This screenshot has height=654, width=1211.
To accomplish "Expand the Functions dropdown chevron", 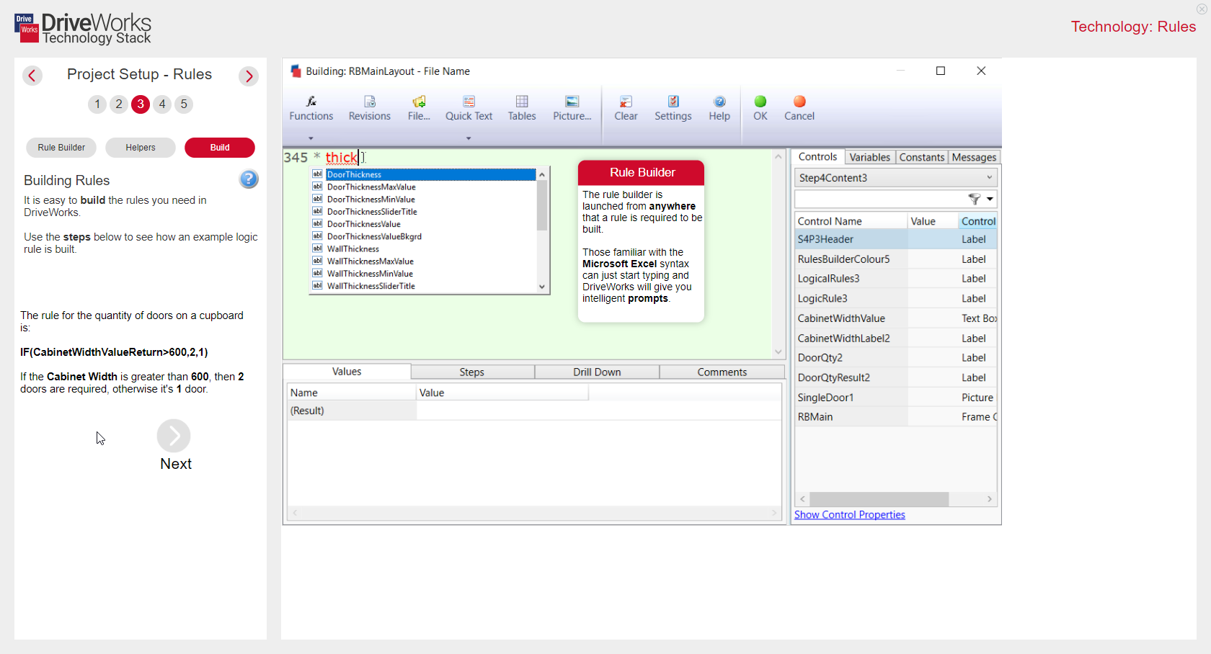I will tap(311, 138).
